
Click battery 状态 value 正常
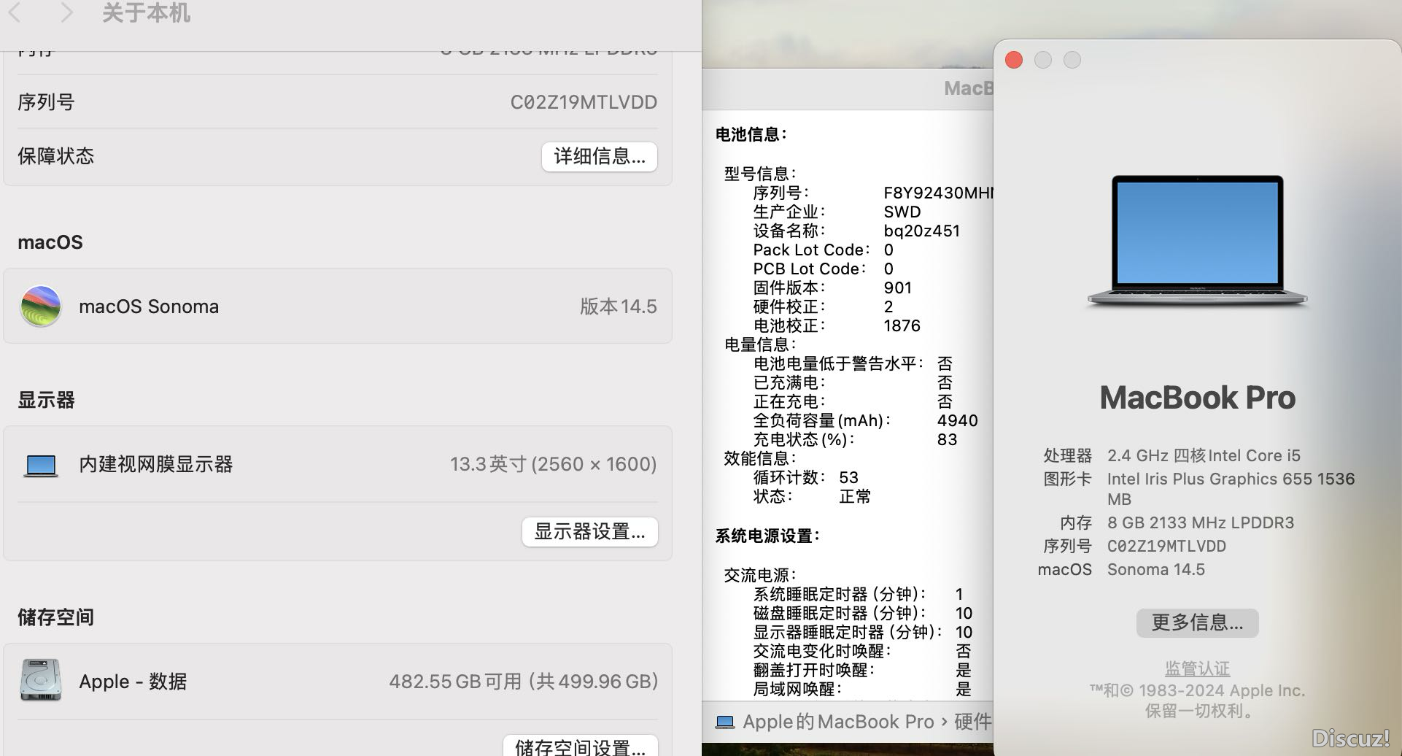click(855, 496)
